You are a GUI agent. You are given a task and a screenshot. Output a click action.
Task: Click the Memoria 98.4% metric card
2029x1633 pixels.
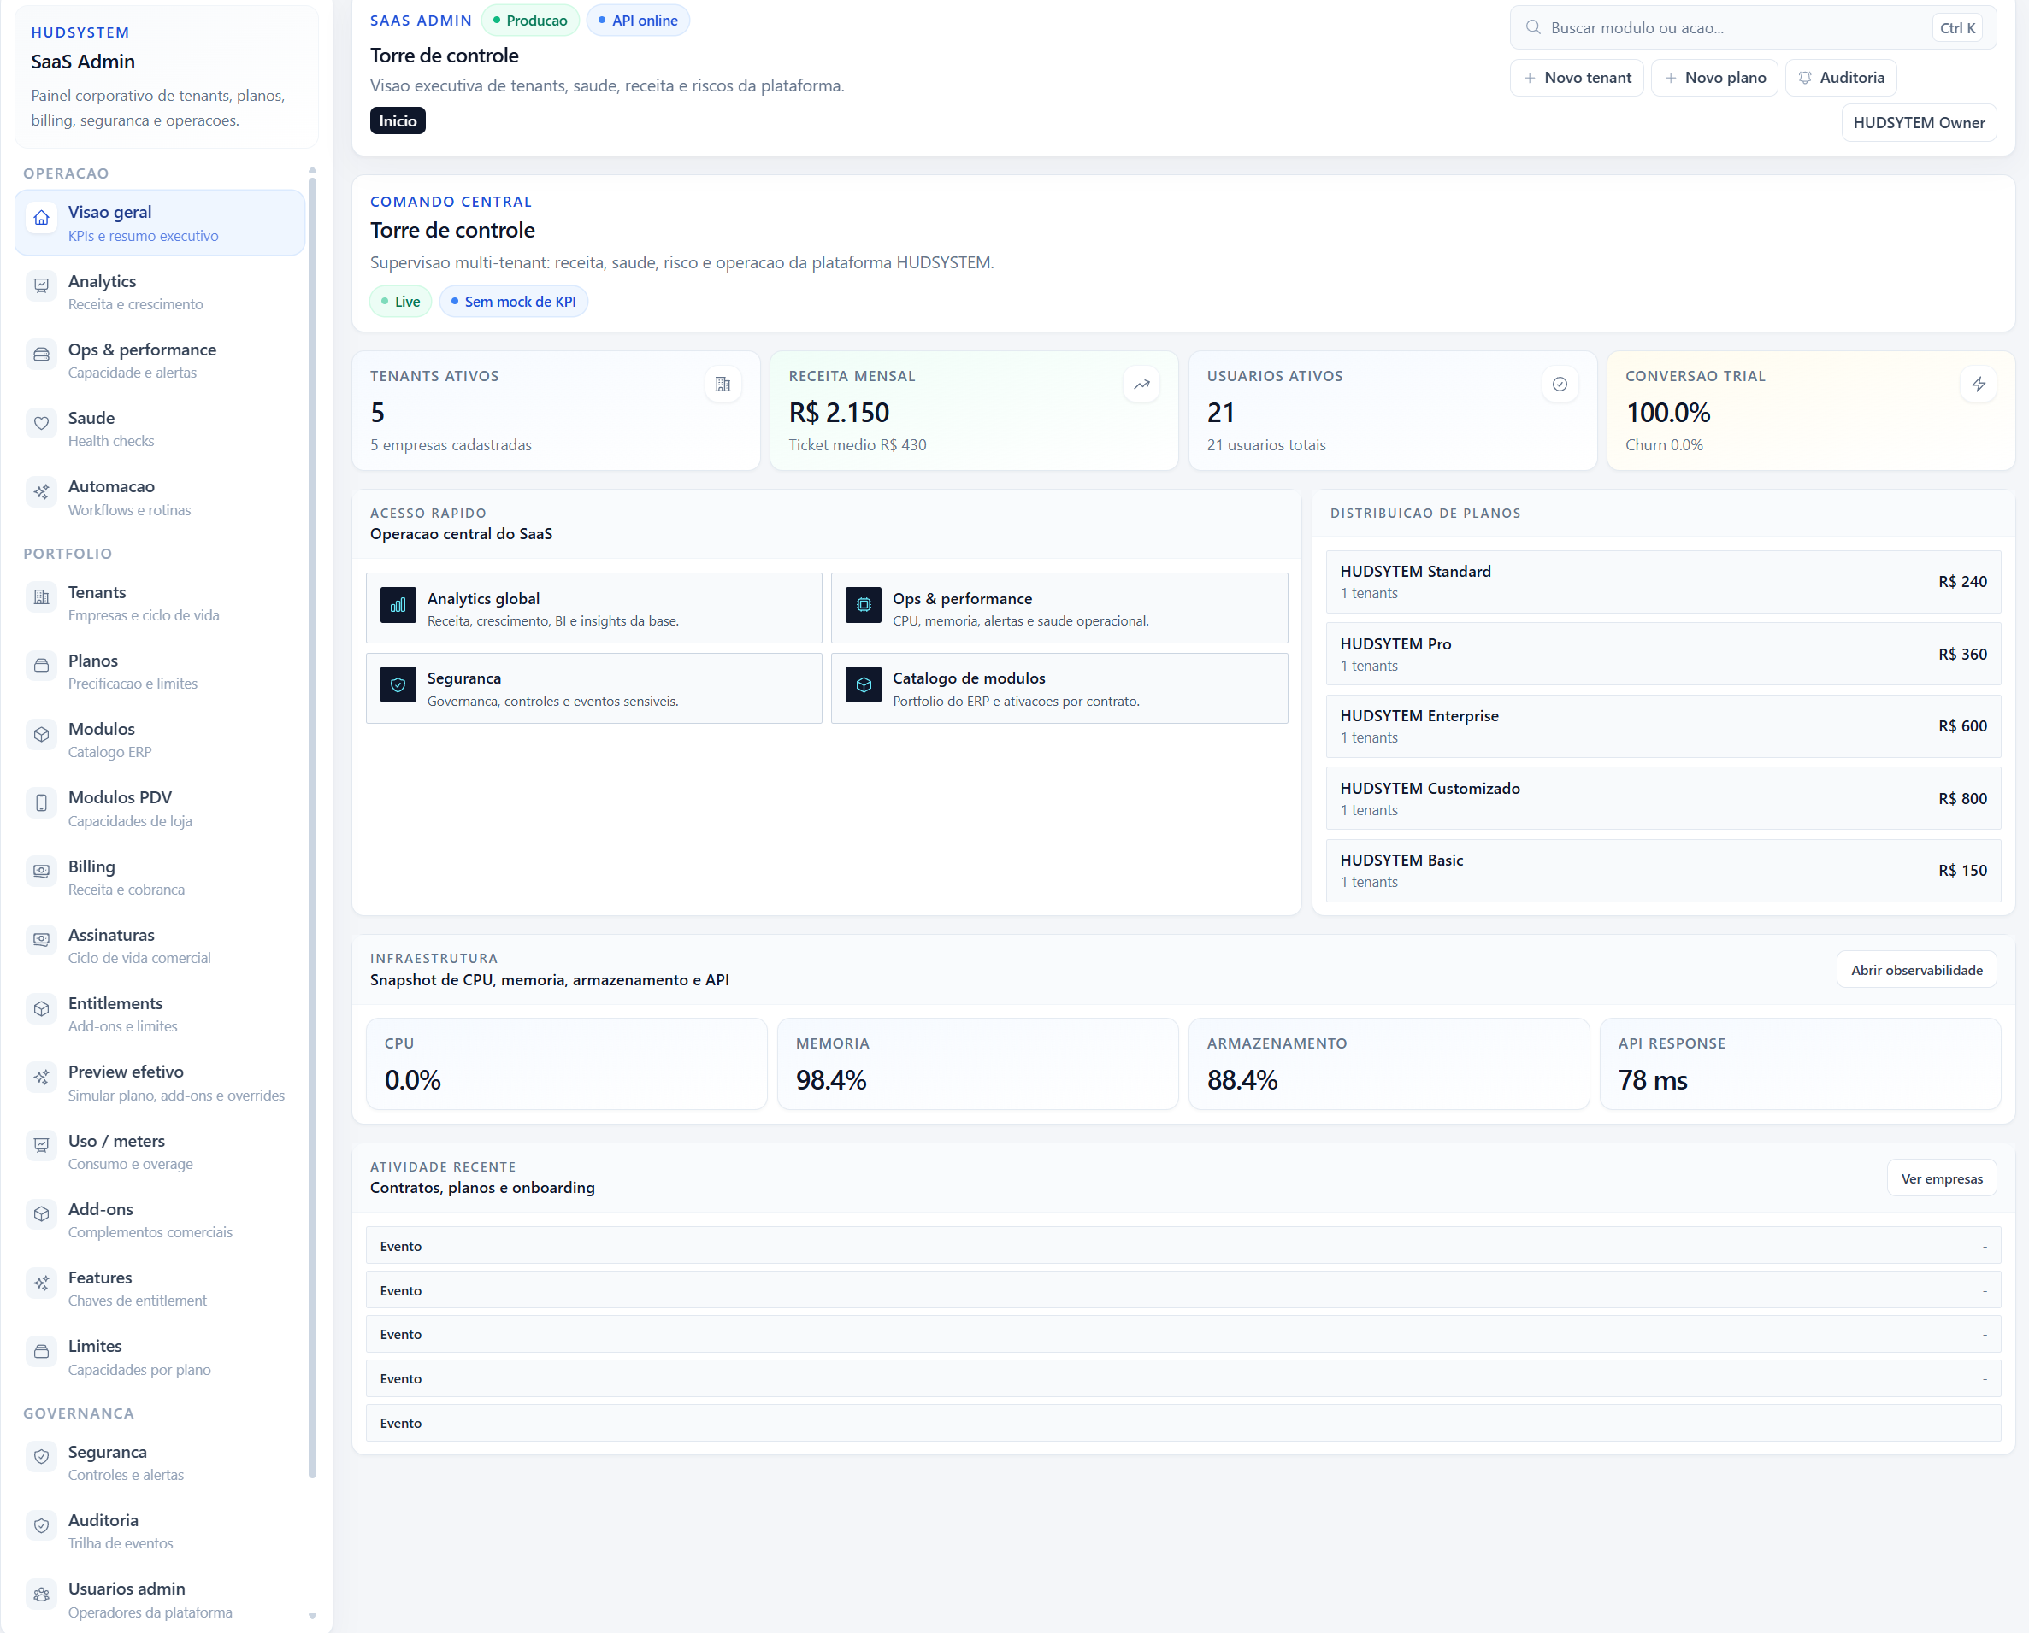[x=976, y=1064]
